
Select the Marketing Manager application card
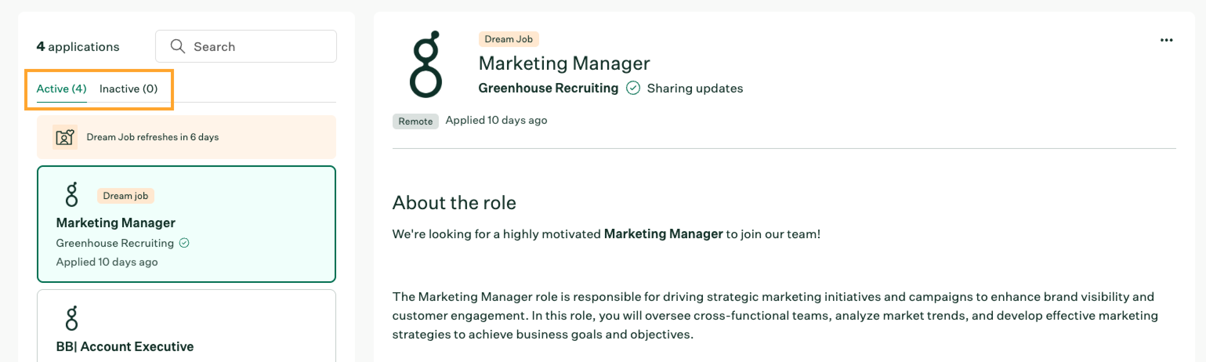187,224
